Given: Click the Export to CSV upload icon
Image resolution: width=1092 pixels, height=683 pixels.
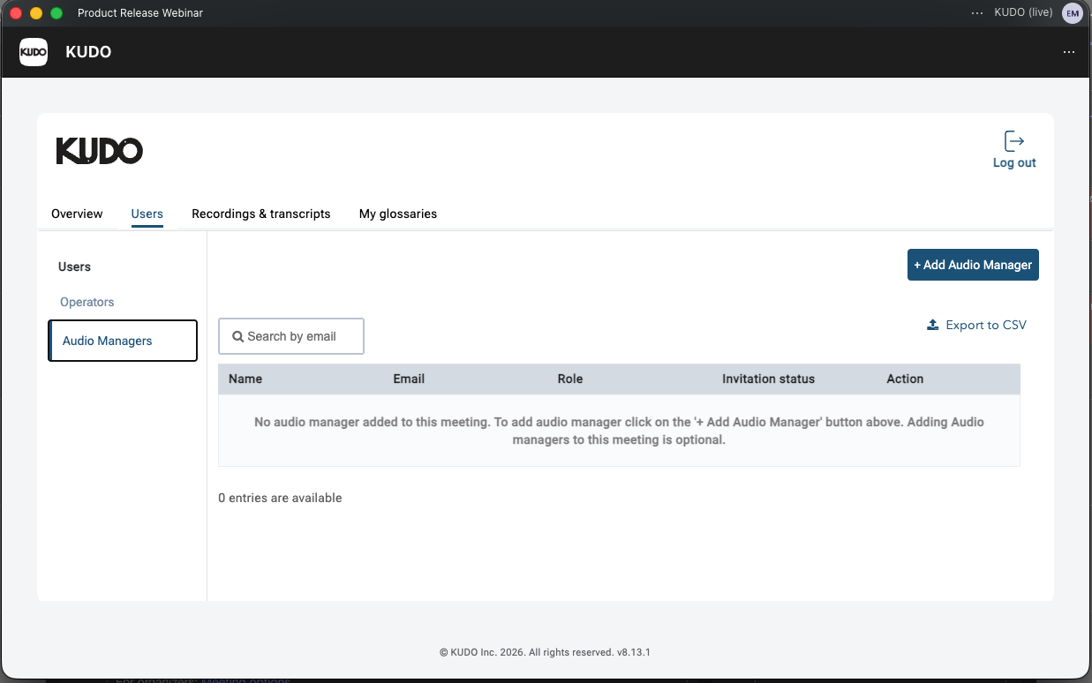Looking at the screenshot, I should [x=932, y=325].
